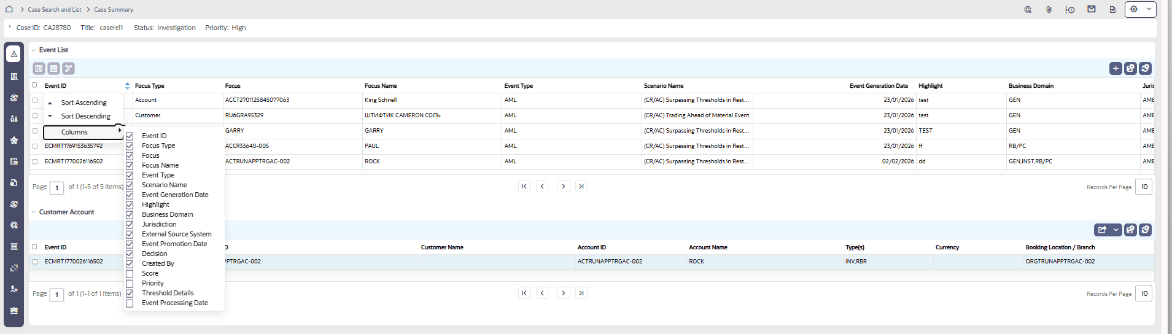The width and height of the screenshot is (1172, 334).
Task: Go to next page in Customer Account
Action: coord(564,293)
